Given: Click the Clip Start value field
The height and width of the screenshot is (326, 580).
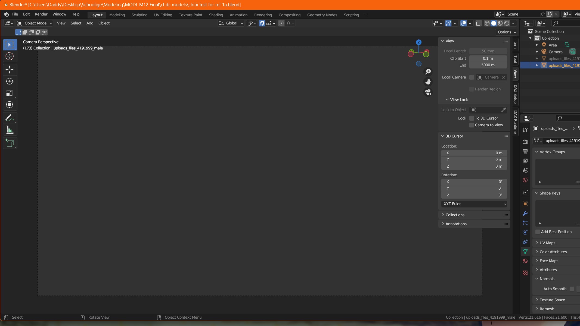Looking at the screenshot, I should tap(488, 58).
